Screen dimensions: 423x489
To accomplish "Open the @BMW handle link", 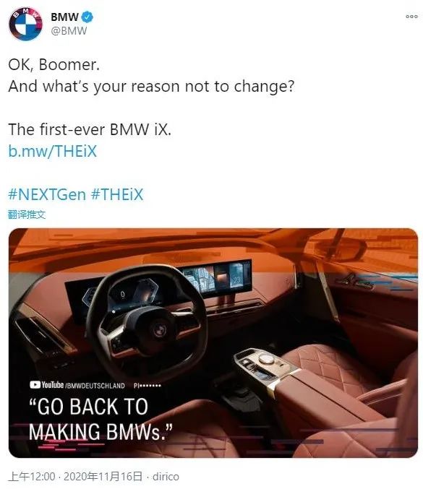I will pos(69,31).
